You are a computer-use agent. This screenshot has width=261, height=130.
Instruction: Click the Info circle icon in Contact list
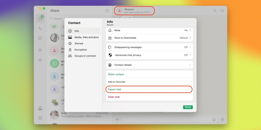tap(70, 31)
